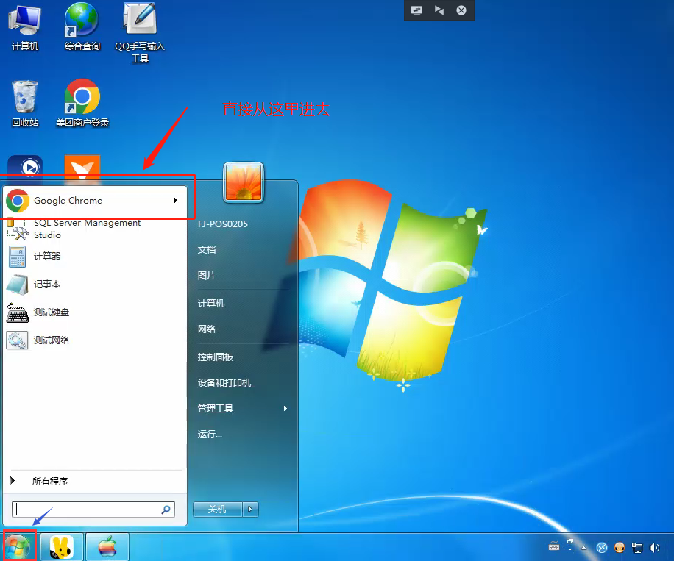Image resolution: width=674 pixels, height=561 pixels.
Task: Click the network connection tray icon
Action: tap(637, 548)
